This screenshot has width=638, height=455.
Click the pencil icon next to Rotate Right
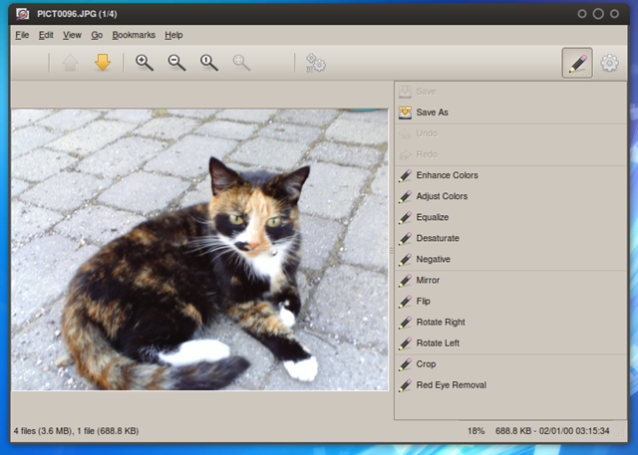tap(405, 323)
